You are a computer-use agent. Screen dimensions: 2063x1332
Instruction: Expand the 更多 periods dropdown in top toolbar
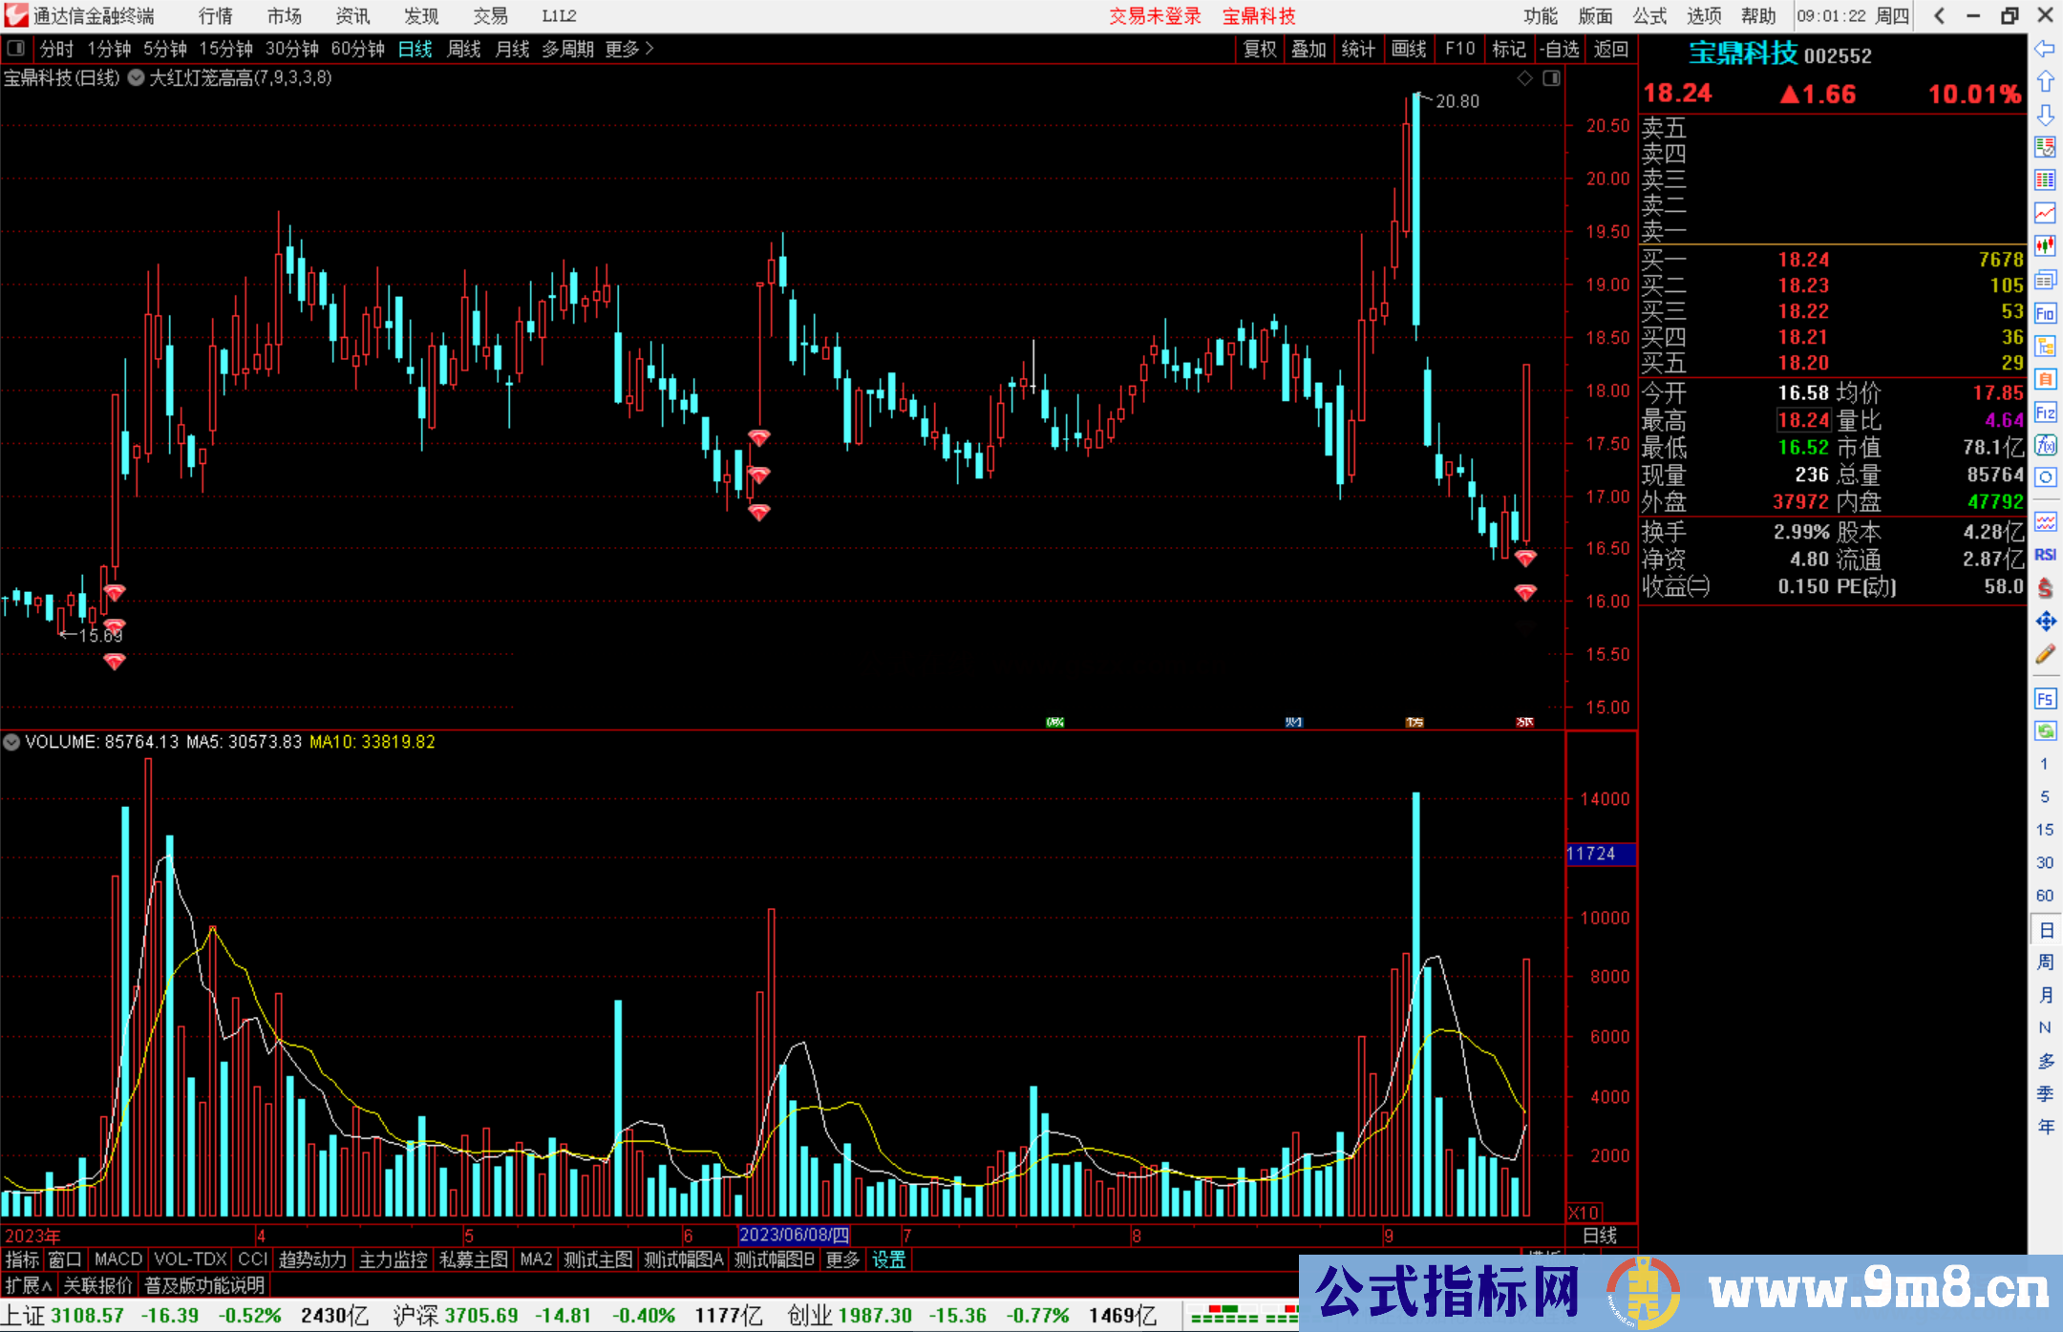[x=629, y=49]
